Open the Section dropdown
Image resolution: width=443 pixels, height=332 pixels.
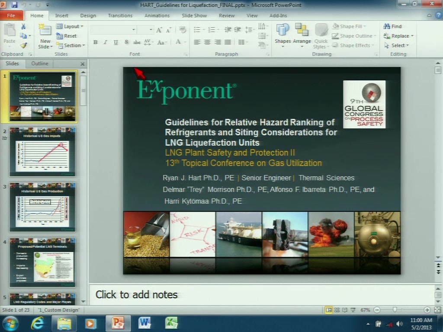tap(71, 45)
